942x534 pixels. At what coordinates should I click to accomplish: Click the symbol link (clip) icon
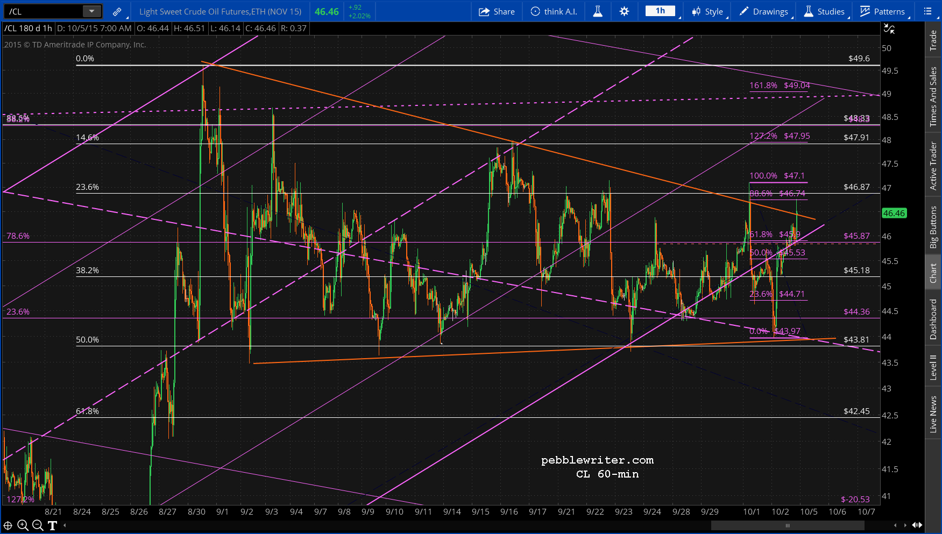[x=117, y=11]
